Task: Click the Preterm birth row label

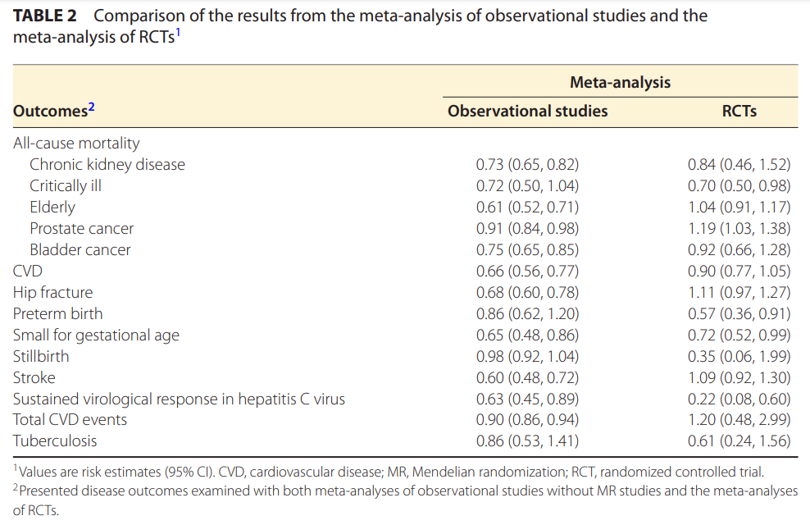Action: 57,313
